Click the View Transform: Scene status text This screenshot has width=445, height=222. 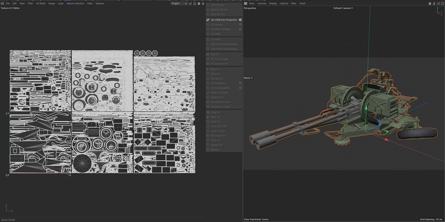(256, 219)
